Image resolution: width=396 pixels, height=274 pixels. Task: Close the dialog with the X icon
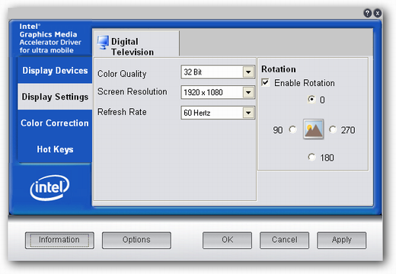[378, 13]
